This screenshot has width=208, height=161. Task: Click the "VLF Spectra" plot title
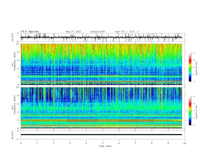coord(30,32)
